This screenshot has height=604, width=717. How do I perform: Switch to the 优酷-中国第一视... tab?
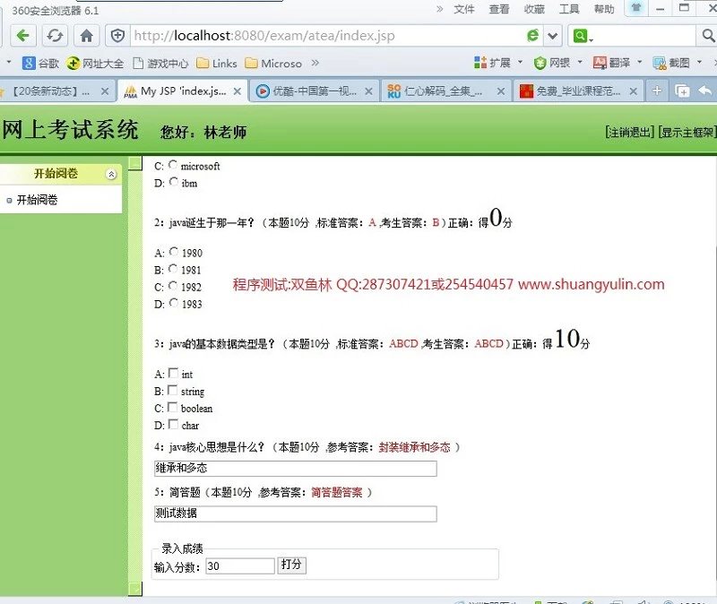click(315, 91)
